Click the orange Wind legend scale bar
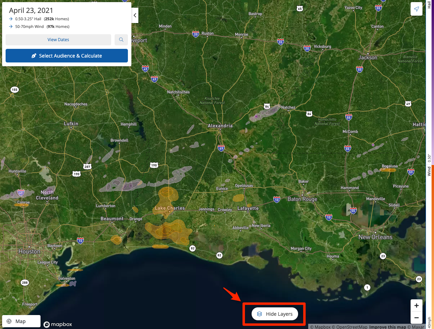 coord(429,244)
